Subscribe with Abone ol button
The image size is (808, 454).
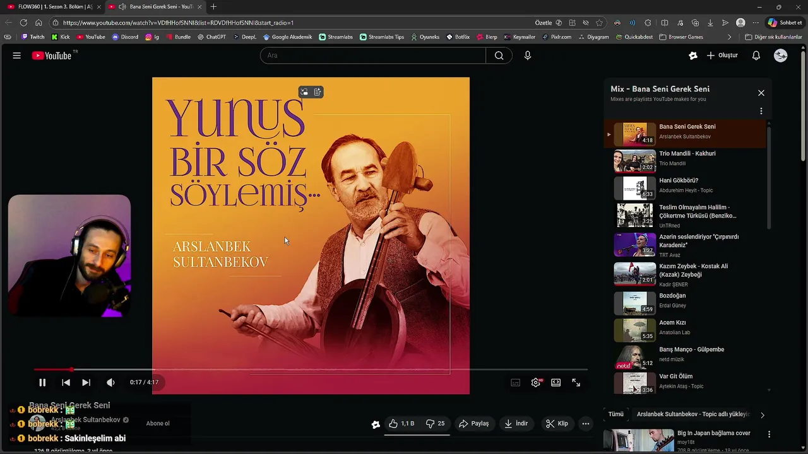pyautogui.click(x=158, y=424)
